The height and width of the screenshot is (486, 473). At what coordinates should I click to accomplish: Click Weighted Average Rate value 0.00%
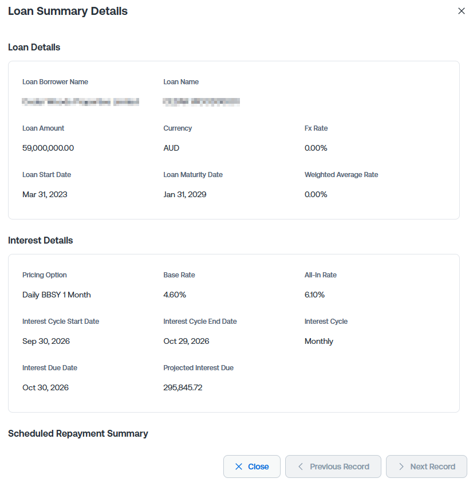coord(316,195)
